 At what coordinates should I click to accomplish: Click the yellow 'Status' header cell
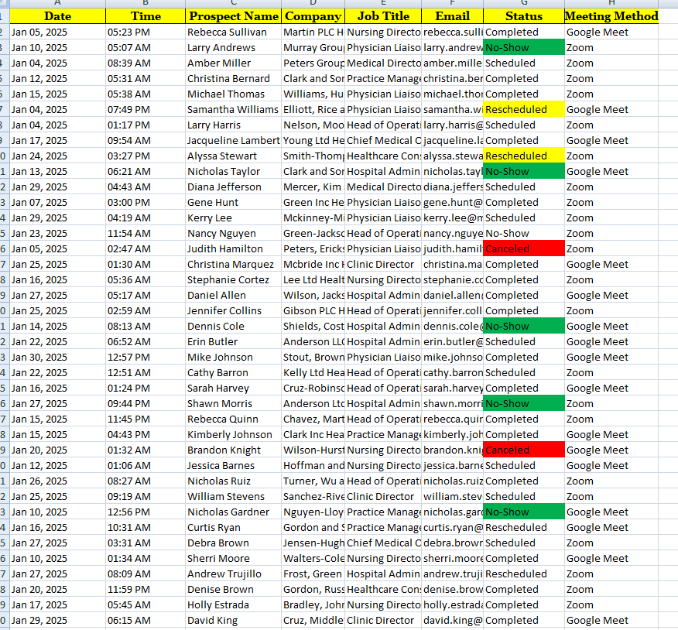coord(523,16)
